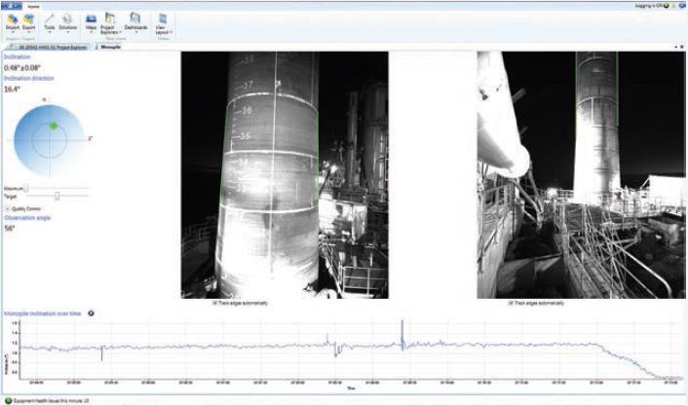
Task: Expand the Quality Control section
Action: (x=7, y=207)
